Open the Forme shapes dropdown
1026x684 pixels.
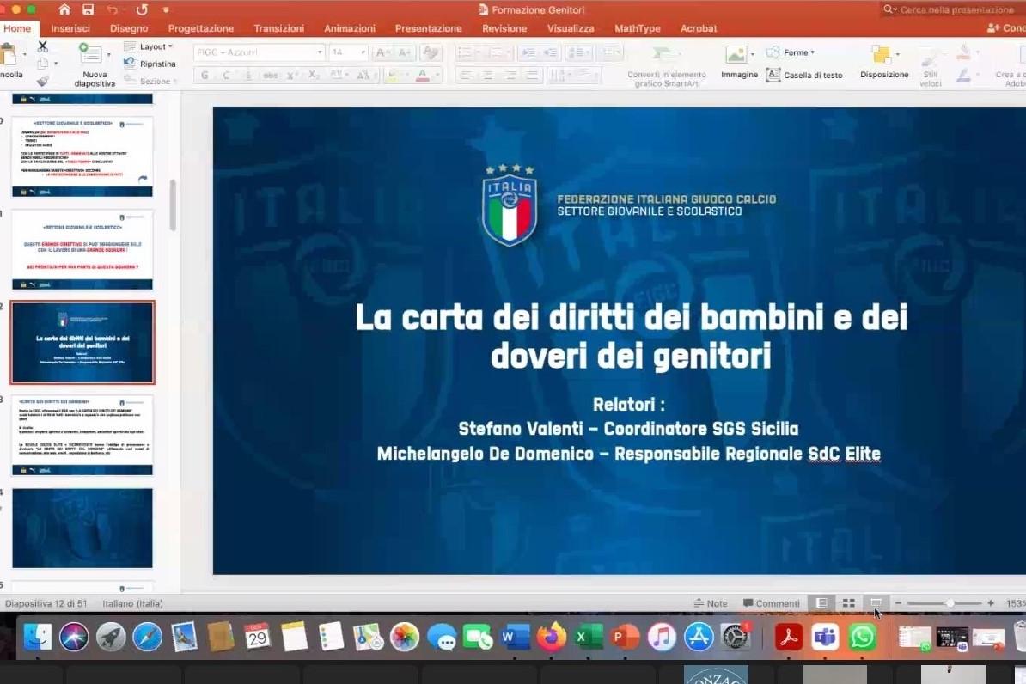791,52
